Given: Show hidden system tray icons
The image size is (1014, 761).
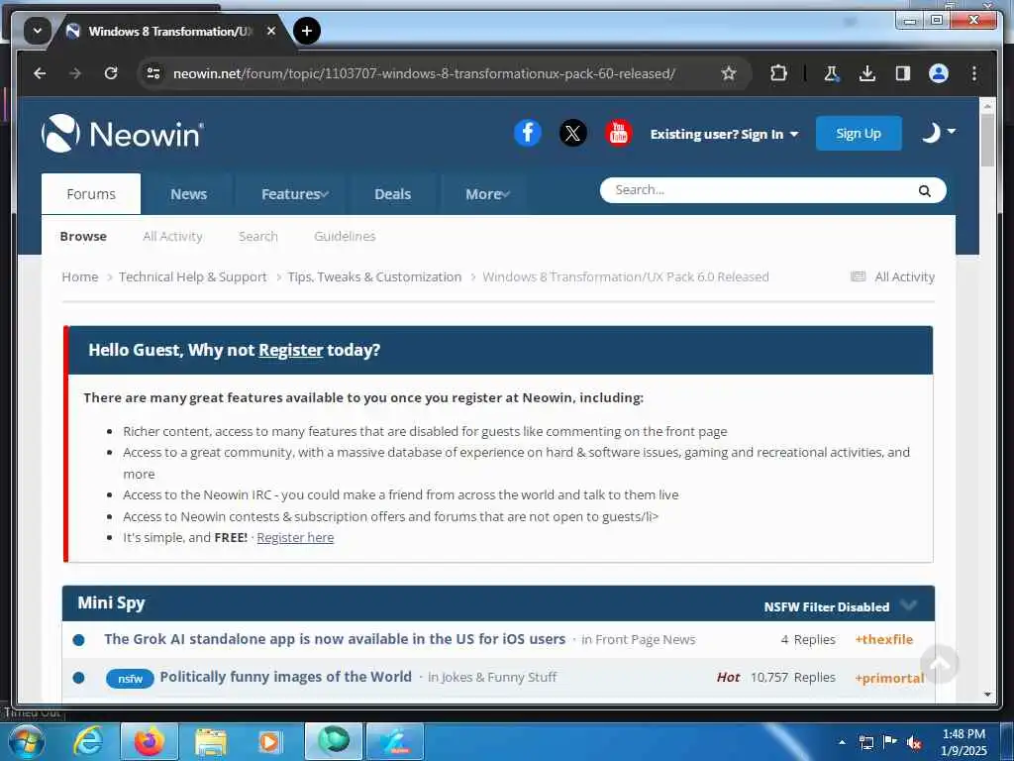Looking at the screenshot, I should (842, 742).
